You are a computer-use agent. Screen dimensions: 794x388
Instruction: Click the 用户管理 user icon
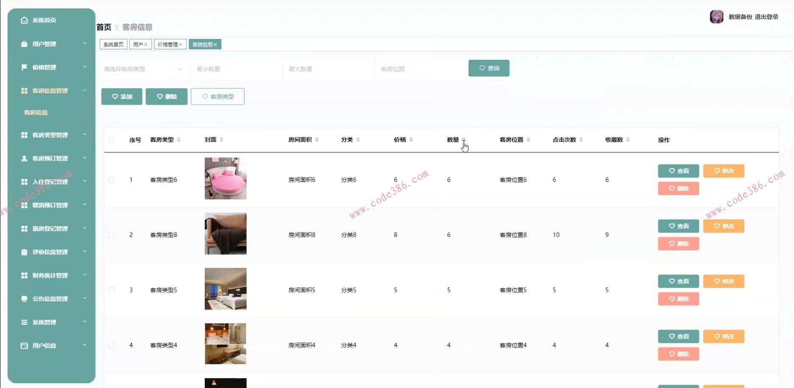[x=24, y=44]
